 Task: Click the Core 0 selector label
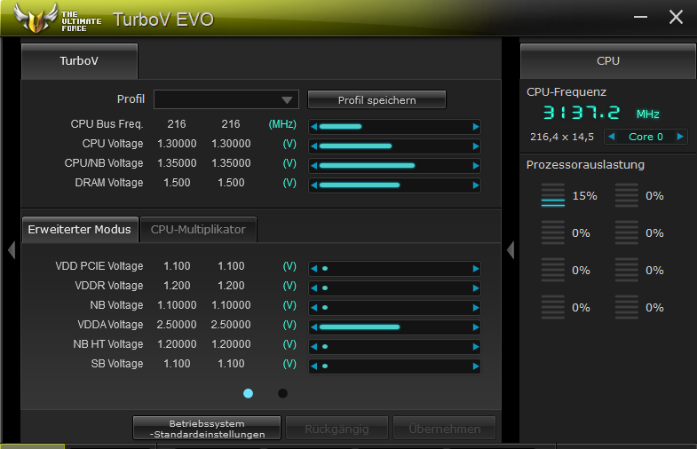pos(646,137)
